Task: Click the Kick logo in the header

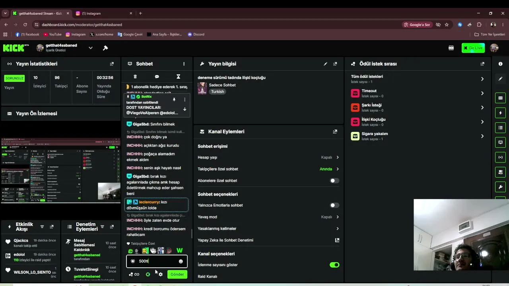Action: pos(16,48)
